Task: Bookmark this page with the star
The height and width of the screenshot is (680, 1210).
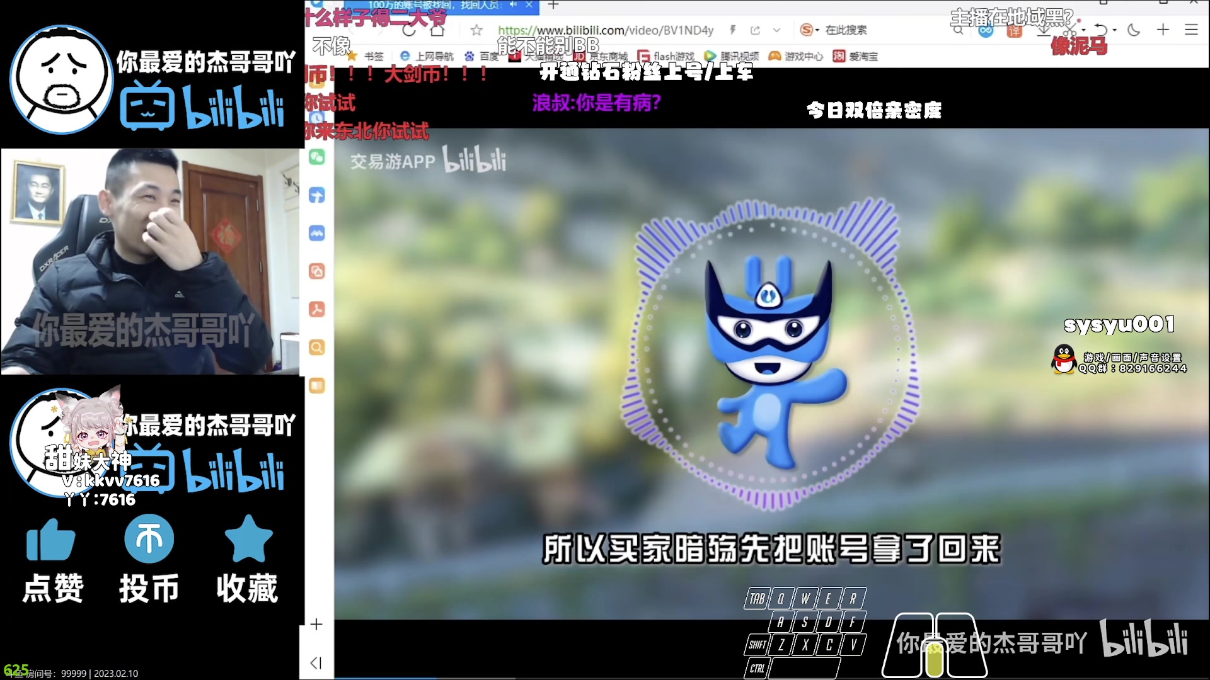Action: coord(476,30)
